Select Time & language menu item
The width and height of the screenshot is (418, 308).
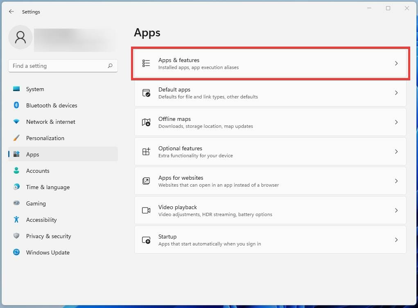47,187
